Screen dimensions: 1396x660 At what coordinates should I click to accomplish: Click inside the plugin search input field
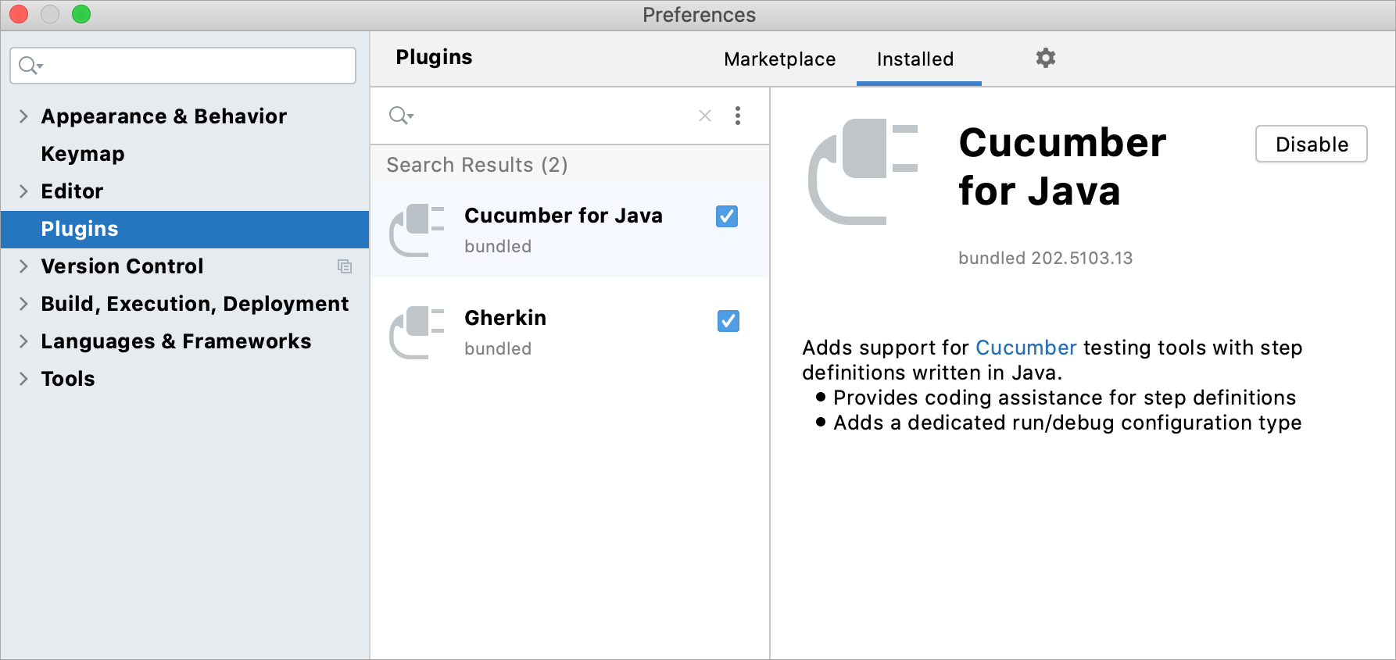[547, 115]
